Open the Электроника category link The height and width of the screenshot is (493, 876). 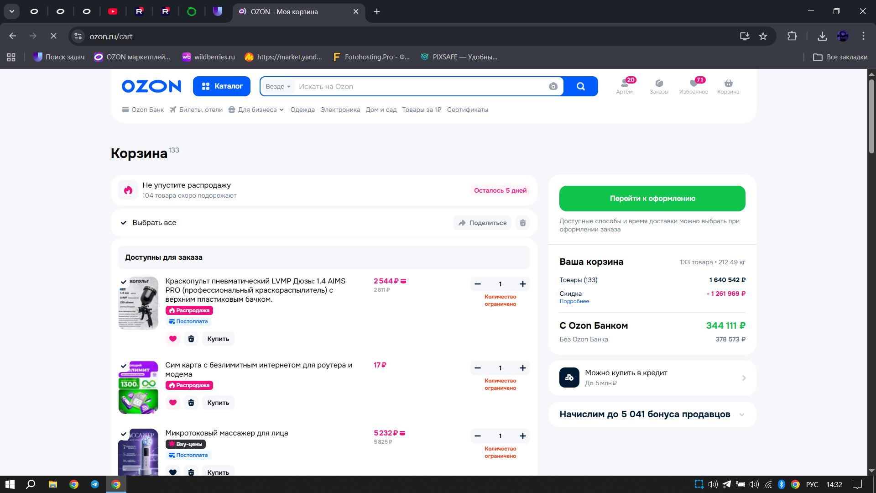pos(340,110)
